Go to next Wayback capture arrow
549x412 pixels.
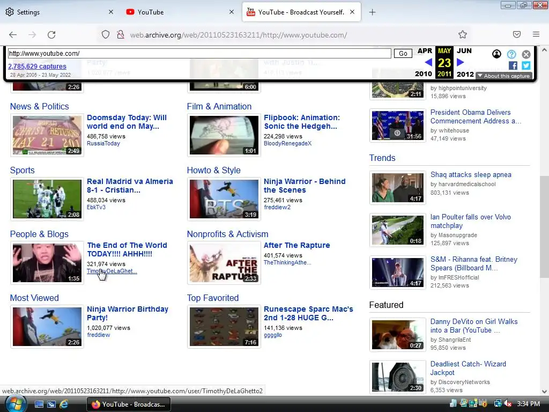click(461, 62)
